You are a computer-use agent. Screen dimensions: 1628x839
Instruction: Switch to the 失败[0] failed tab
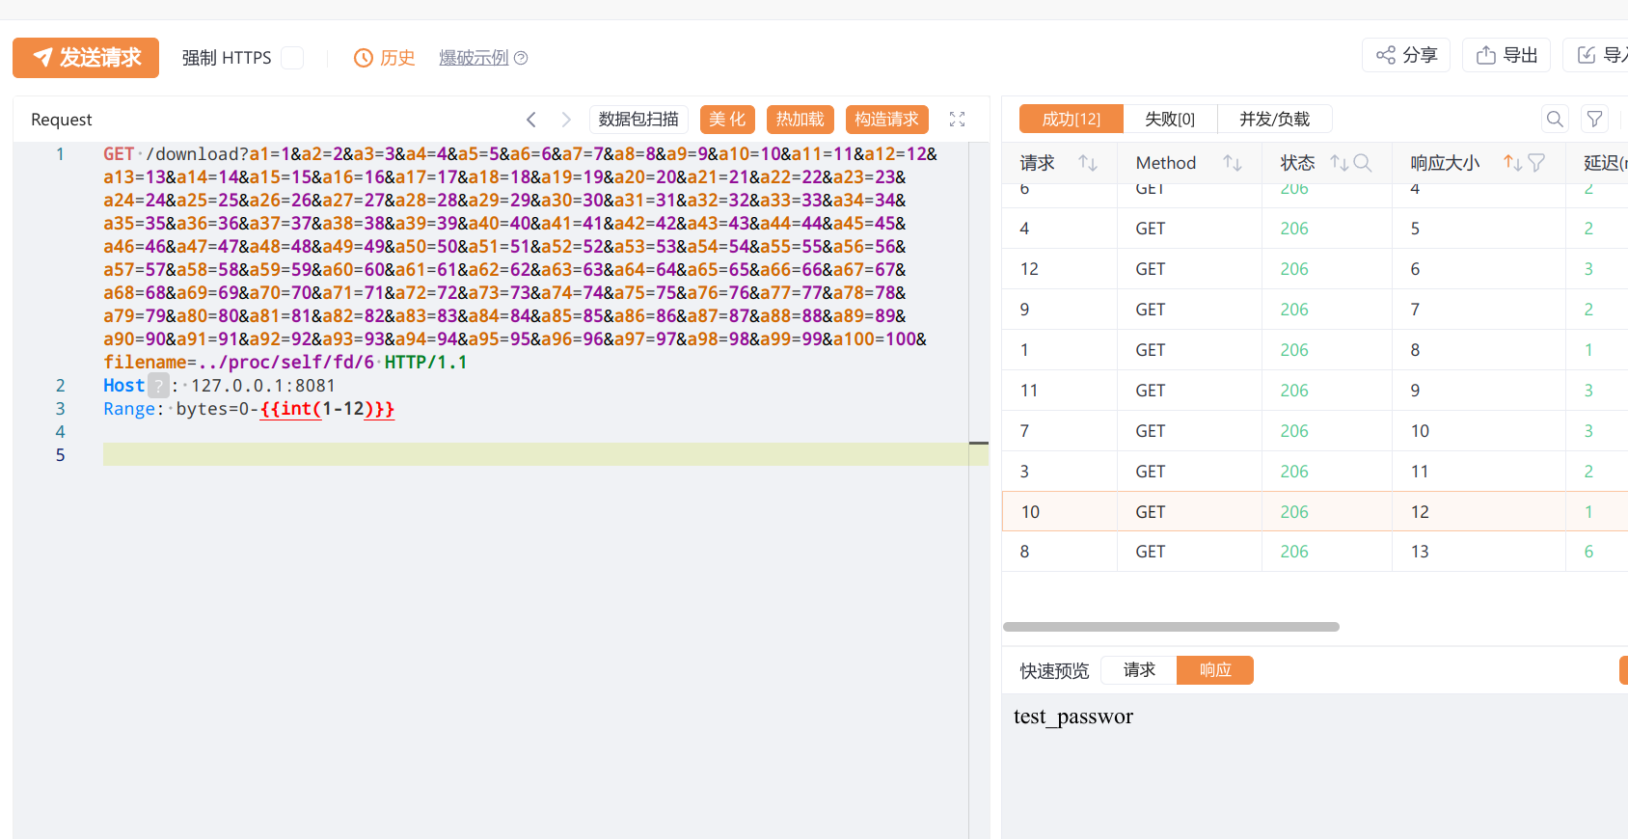pyautogui.click(x=1170, y=120)
